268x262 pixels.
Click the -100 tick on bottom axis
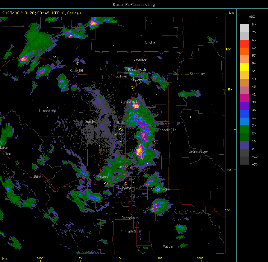pyautogui.click(x=39, y=258)
